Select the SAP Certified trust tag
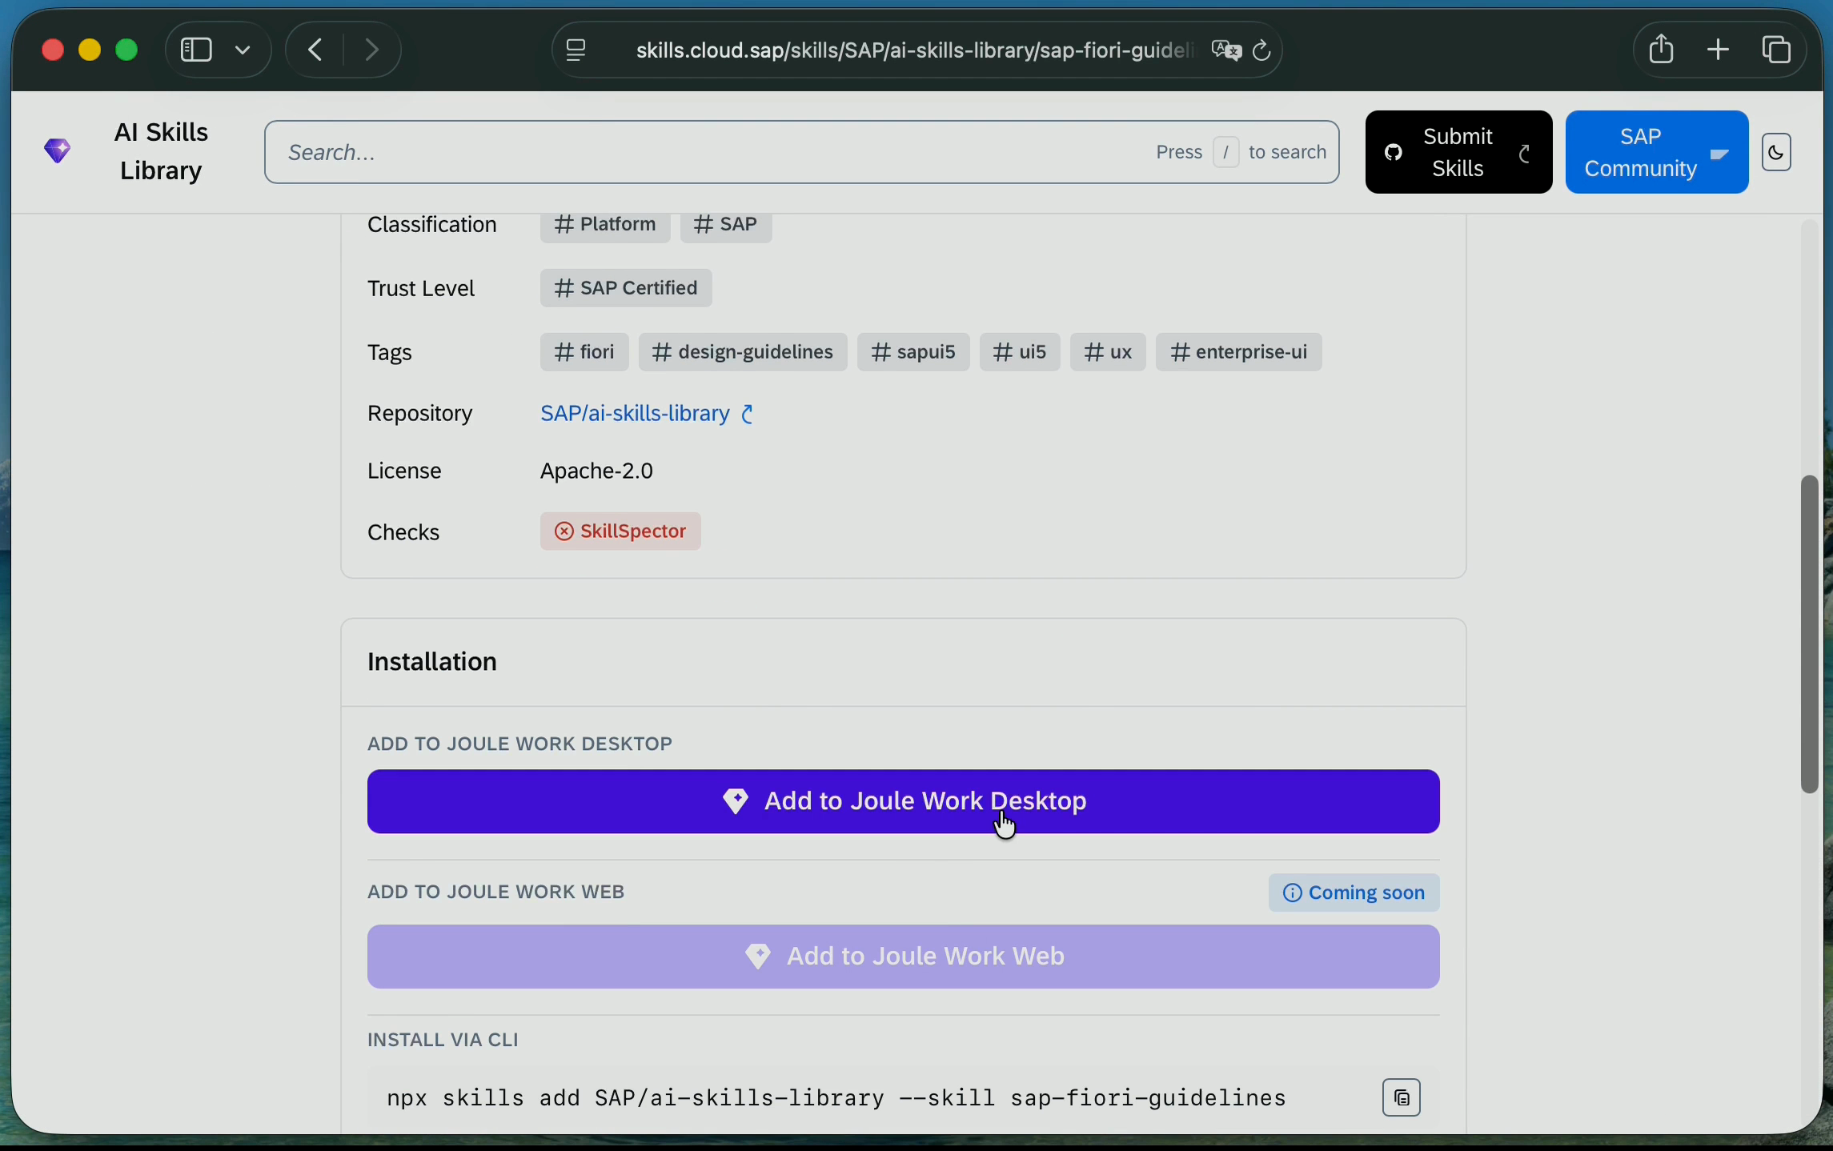Screen dimensions: 1833x1151 [x=626, y=288]
